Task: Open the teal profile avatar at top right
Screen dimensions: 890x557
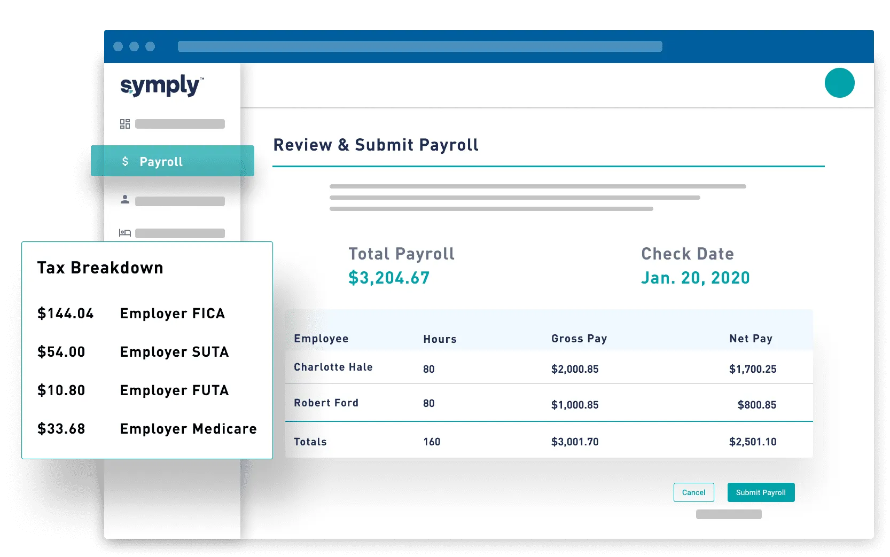Action: pos(839,83)
